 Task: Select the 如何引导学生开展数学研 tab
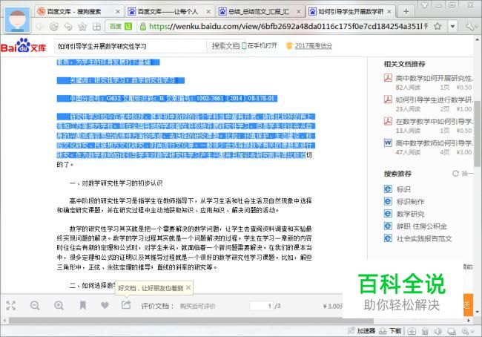tap(351, 12)
